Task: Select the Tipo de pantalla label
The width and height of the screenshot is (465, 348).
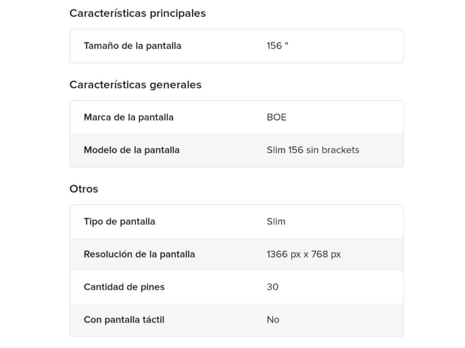Action: [x=119, y=221]
